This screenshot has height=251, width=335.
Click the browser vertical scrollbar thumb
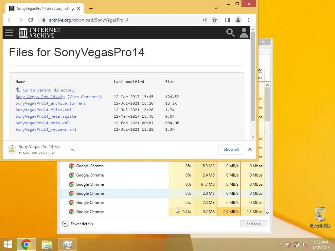pos(253,76)
